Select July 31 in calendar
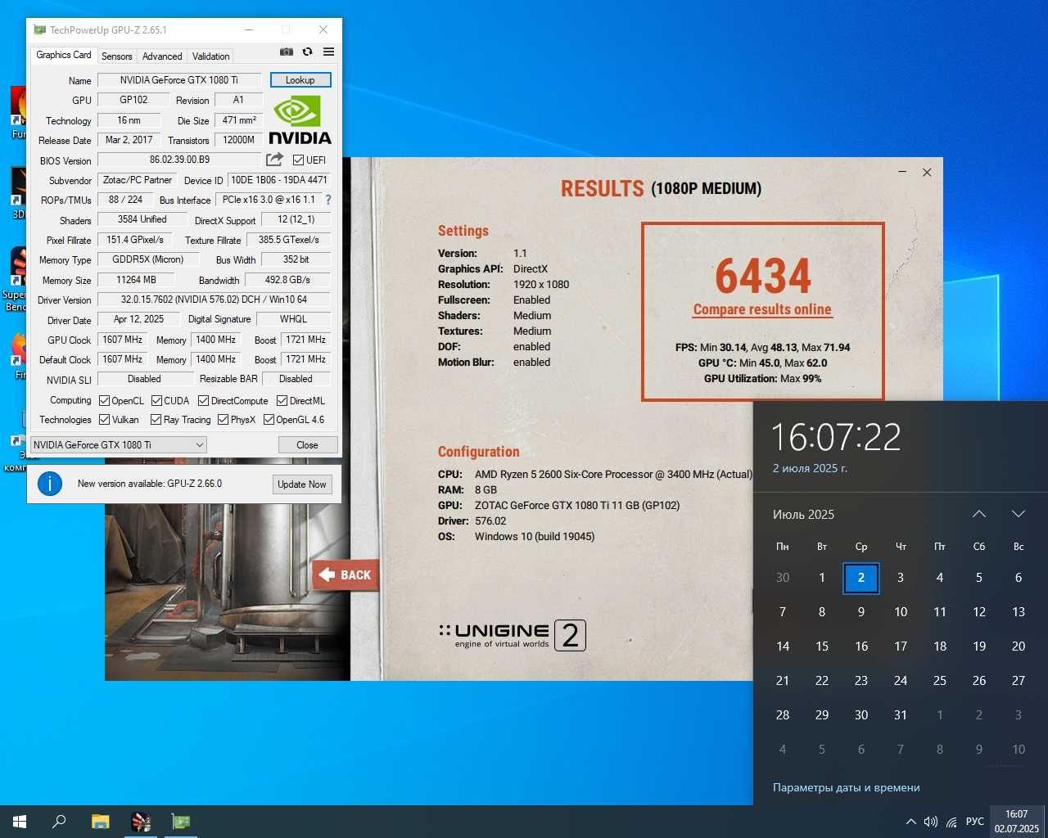The height and width of the screenshot is (838, 1048). pyautogui.click(x=901, y=715)
